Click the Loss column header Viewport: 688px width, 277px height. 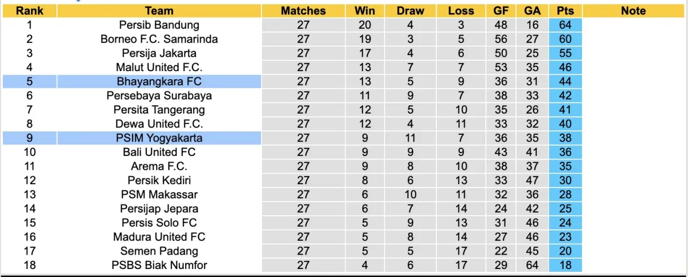point(461,11)
